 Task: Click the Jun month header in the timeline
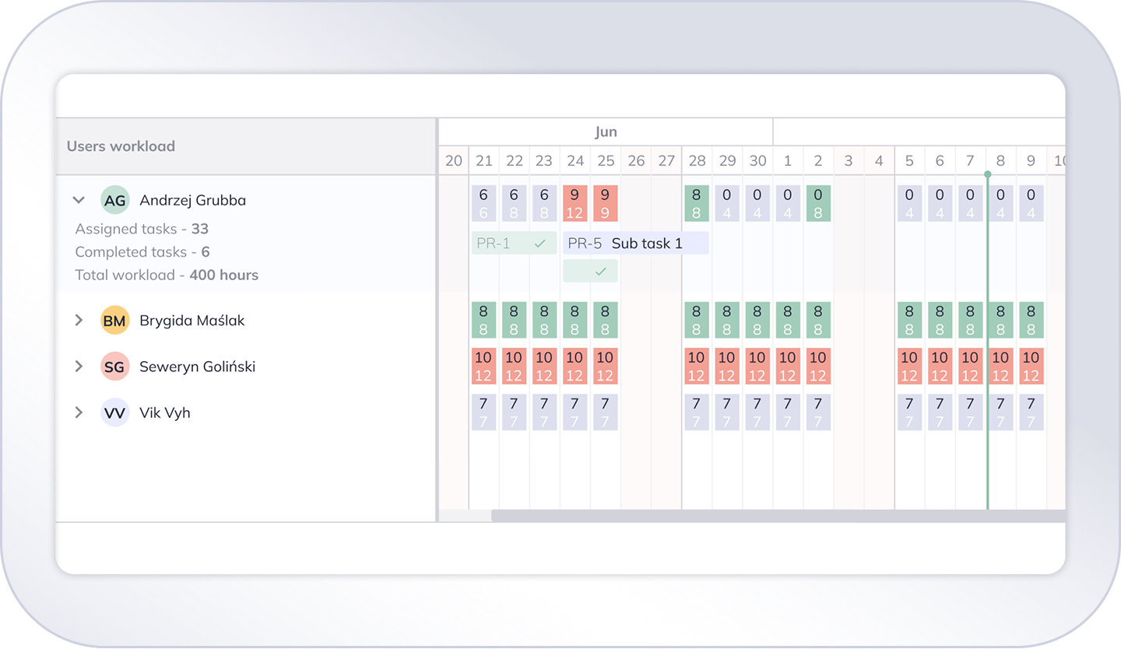click(x=606, y=132)
